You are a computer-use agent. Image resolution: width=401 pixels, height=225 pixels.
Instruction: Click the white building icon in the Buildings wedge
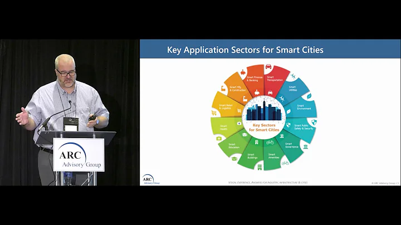tap(256, 142)
